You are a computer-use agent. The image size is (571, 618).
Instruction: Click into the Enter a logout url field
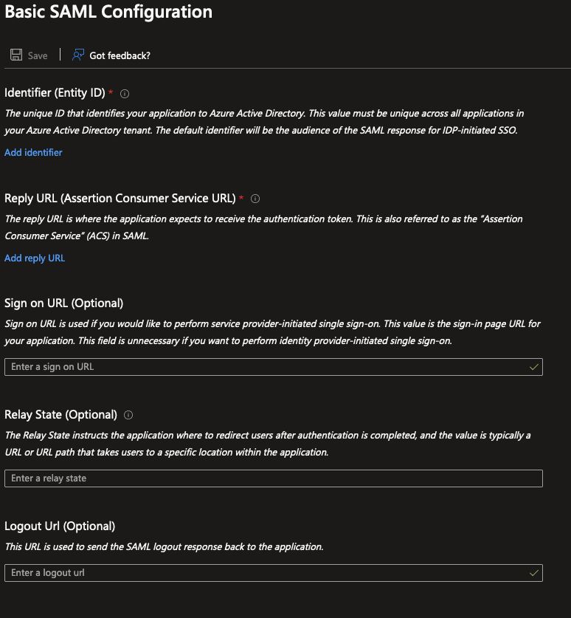[221, 572]
